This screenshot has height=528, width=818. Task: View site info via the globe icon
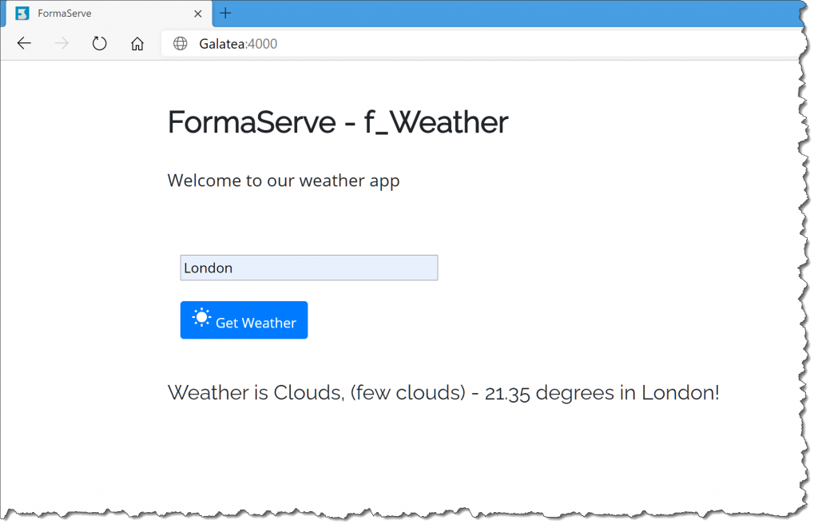(x=181, y=44)
